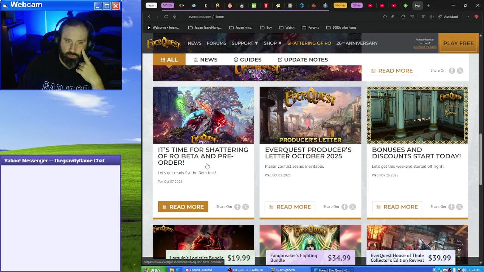Open the 2000s vibe items folder

[x=341, y=28]
